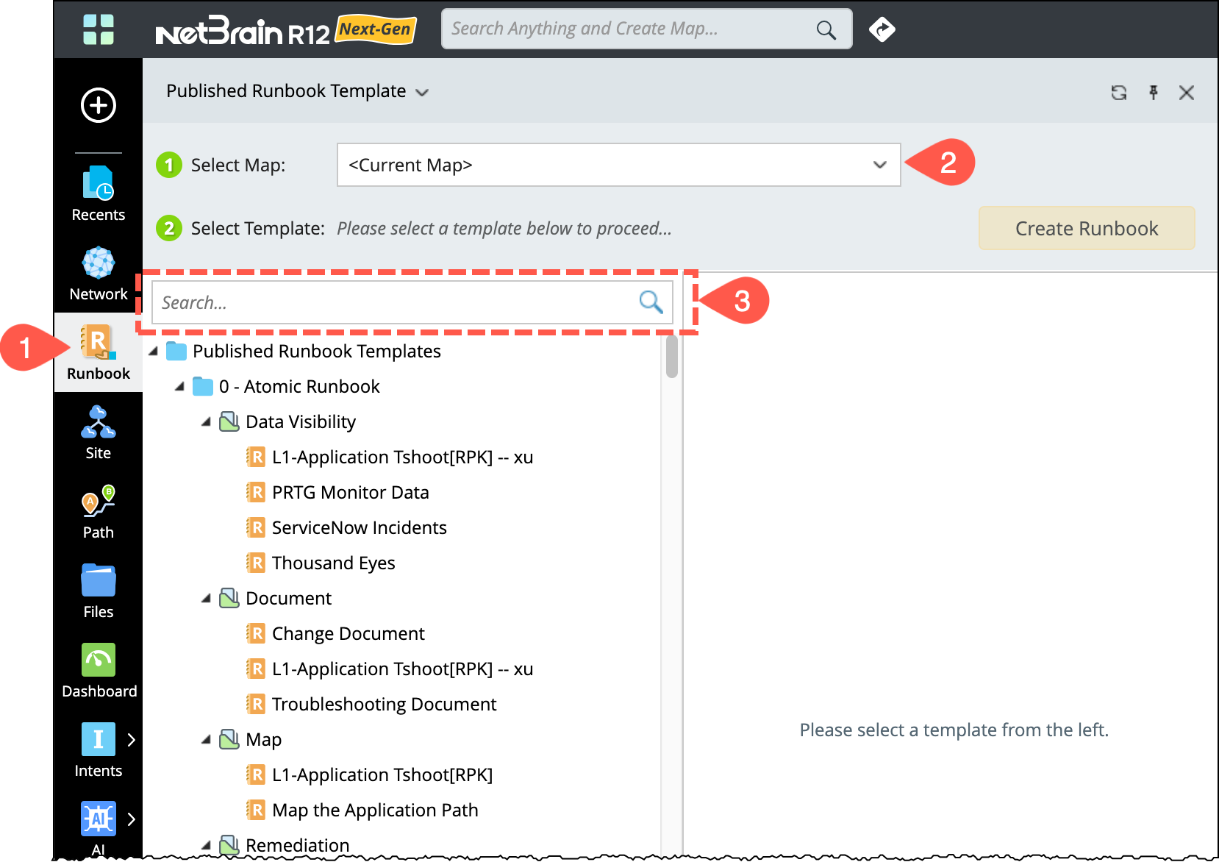The height and width of the screenshot is (862, 1219).
Task: Expand the AI submenu arrow
Action: [x=132, y=819]
